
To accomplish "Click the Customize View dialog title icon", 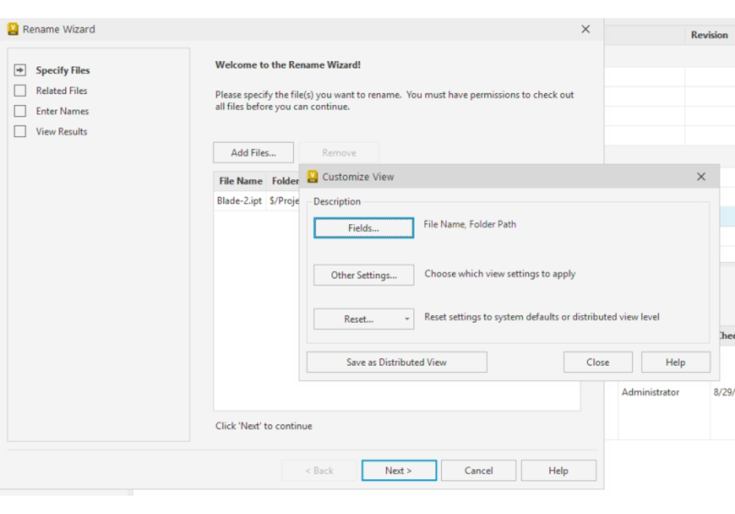I will pyautogui.click(x=312, y=177).
